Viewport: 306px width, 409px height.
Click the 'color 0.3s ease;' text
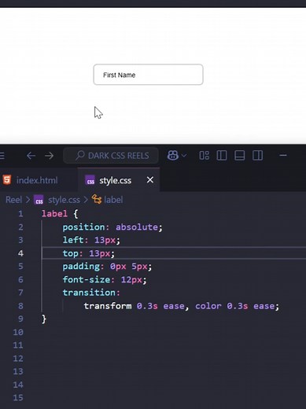coord(237,306)
